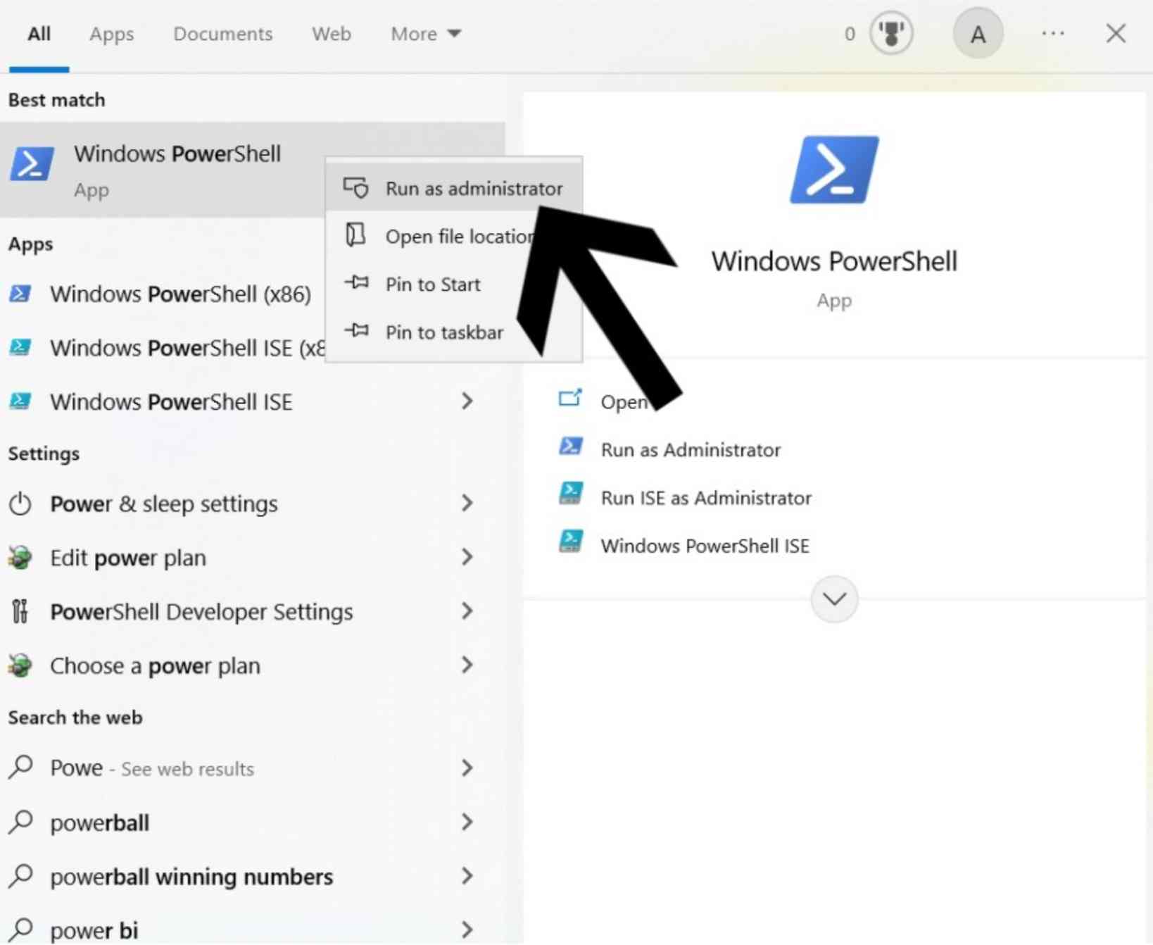Viewport: 1153px width, 945px height.
Task: Click the Choose a power plan icon
Action: coord(20,665)
